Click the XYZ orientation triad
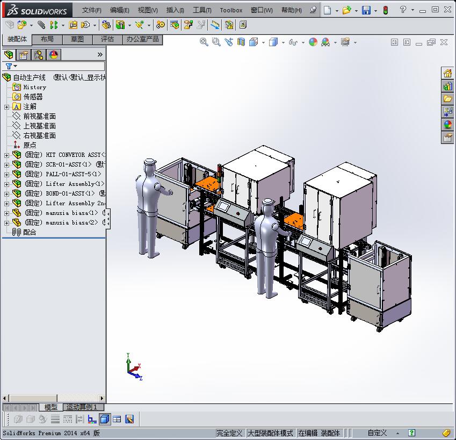This screenshot has width=456, height=440. [x=134, y=367]
